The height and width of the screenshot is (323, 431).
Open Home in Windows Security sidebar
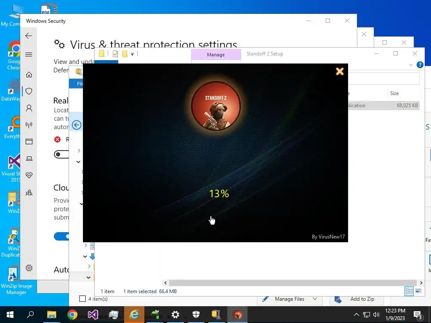coord(29,75)
